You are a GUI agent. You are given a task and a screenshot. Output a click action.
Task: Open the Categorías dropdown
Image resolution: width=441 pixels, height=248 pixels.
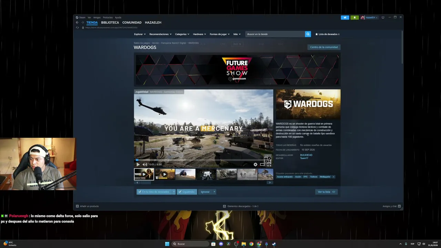[182, 34]
